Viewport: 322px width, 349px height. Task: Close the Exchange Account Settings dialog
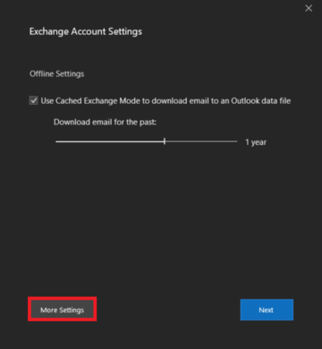(x=309, y=8)
